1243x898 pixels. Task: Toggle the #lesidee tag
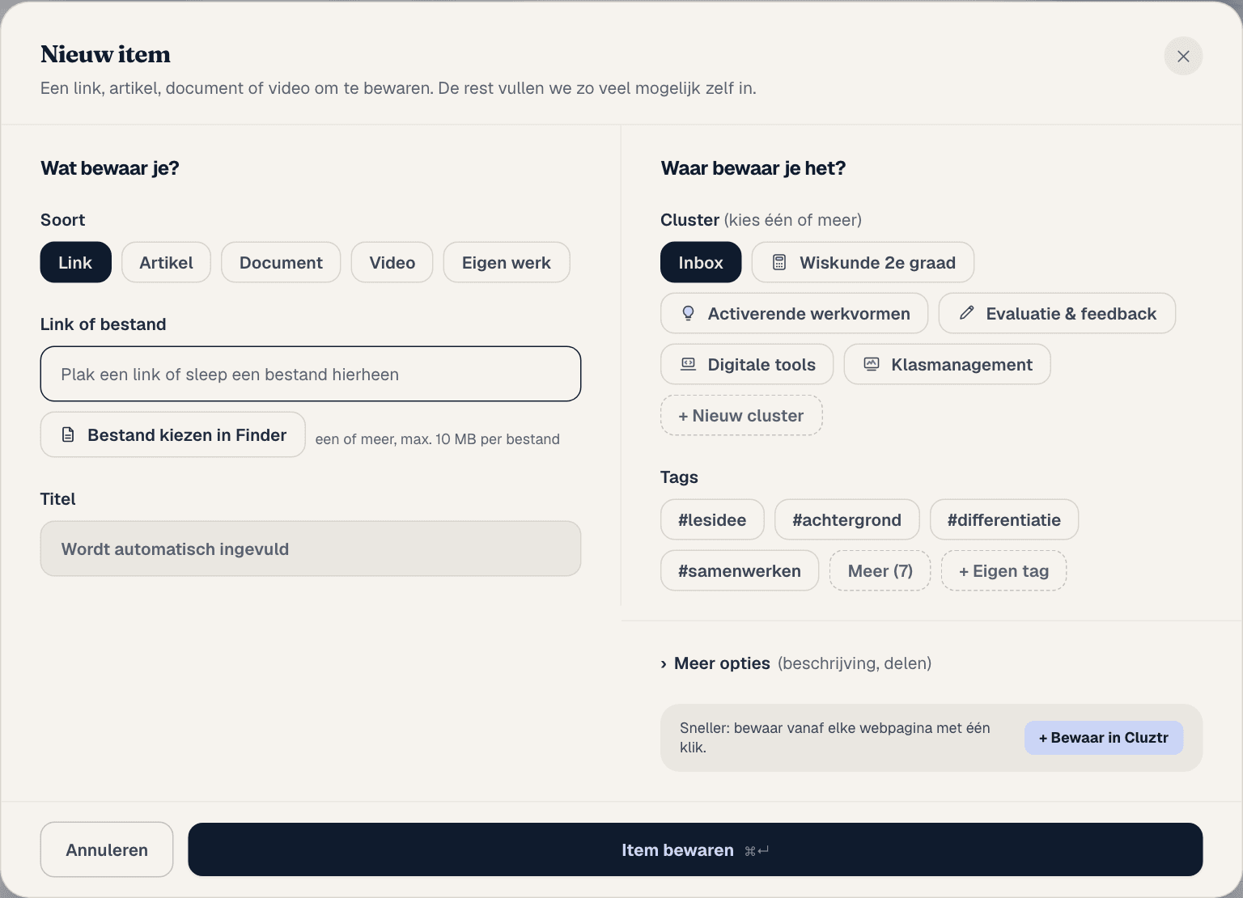pos(712,519)
